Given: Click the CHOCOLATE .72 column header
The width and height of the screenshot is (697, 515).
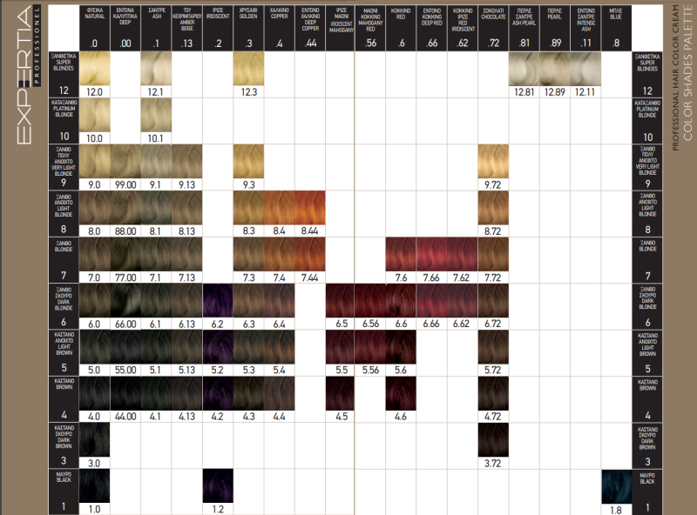Looking at the screenshot, I should tap(493, 28).
